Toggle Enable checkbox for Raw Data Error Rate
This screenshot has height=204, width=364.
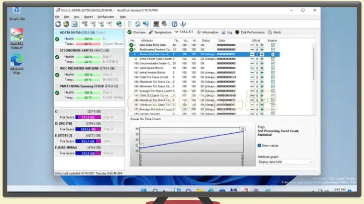pos(273,45)
